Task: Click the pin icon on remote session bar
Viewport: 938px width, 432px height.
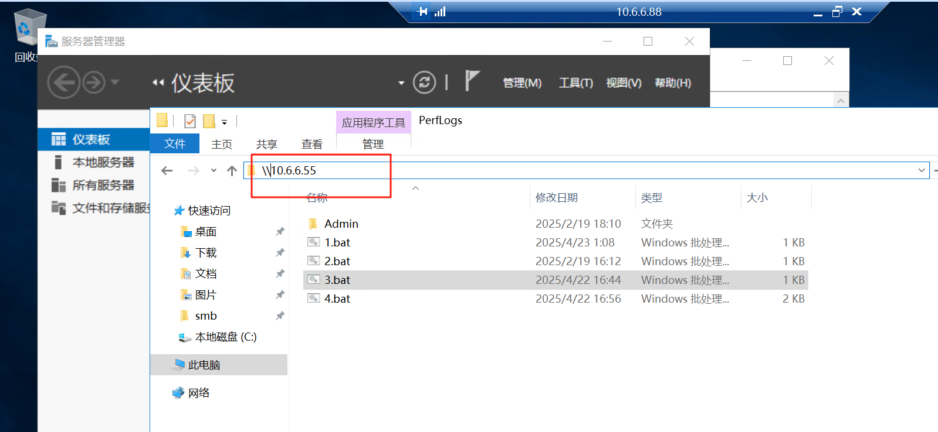Action: 422,12
